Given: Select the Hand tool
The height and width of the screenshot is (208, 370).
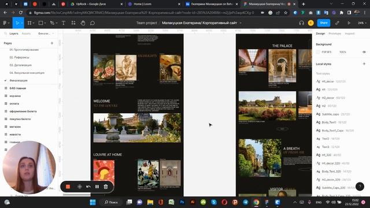Looking at the screenshot, I should (83, 23).
